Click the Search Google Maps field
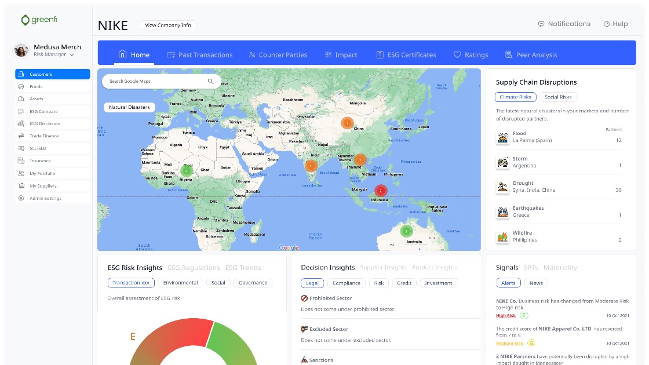649x365 pixels. pos(162,81)
